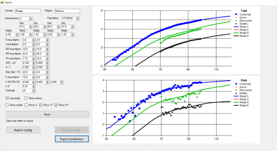Click the Interventions value field
This screenshot has height=151, width=277.
pyautogui.click(x=24, y=19)
